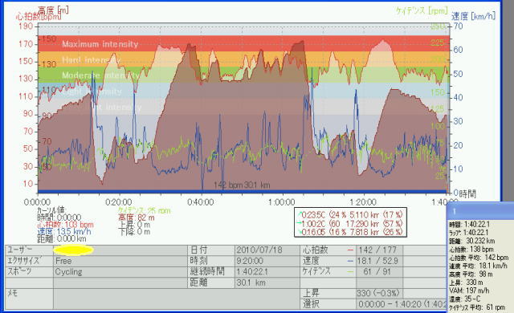Click the flat arrow in the slope box
Viewport: 514px width, 313px height.
pos(299,223)
